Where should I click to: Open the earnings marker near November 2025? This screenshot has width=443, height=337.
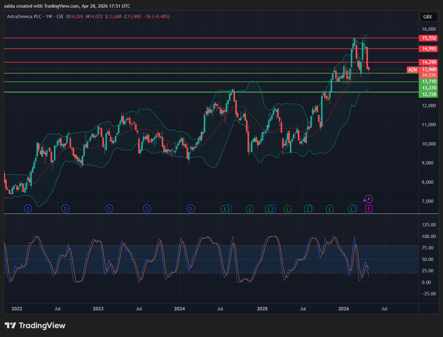329,209
